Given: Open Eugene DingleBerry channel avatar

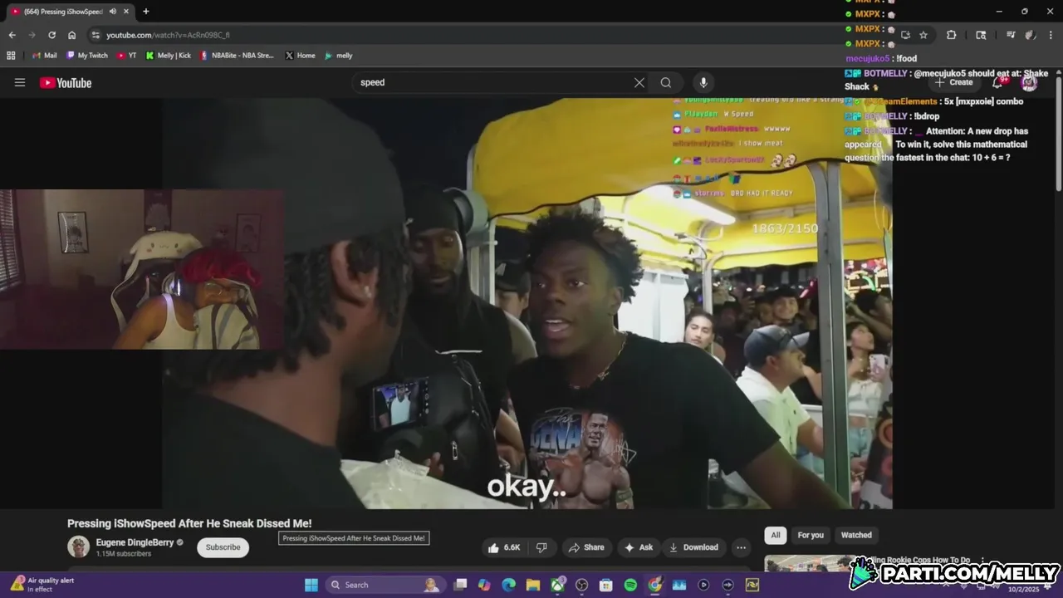Looking at the screenshot, I should (x=78, y=547).
